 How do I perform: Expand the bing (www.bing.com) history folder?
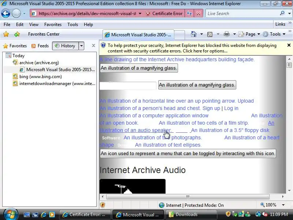pos(37,77)
